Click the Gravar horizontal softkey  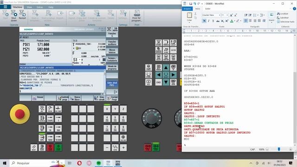pyautogui.click(x=38, y=98)
